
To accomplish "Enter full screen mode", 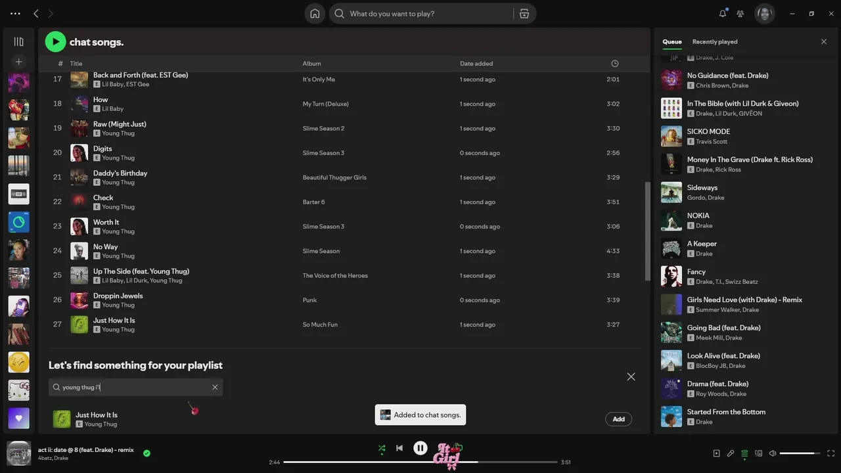I will pyautogui.click(x=831, y=453).
